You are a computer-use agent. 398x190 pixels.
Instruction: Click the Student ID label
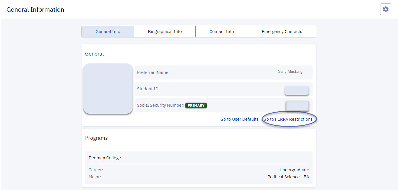(x=148, y=89)
